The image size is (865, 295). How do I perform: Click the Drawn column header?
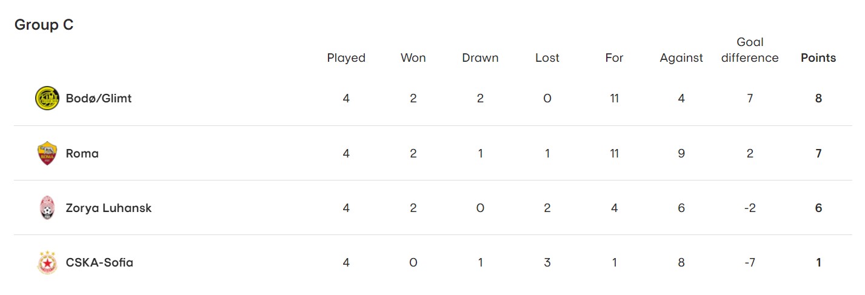click(x=480, y=58)
